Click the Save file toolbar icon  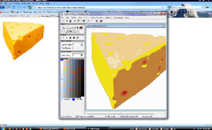click(x=70, y=21)
